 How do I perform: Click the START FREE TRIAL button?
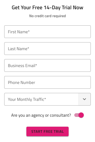(47, 131)
